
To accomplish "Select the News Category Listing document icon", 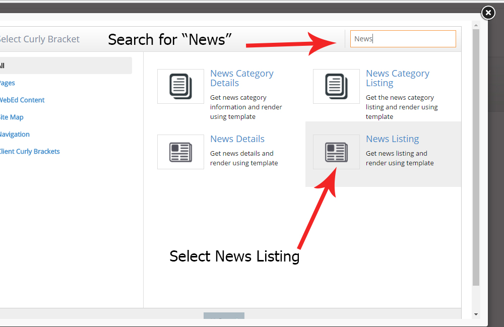I will point(336,86).
